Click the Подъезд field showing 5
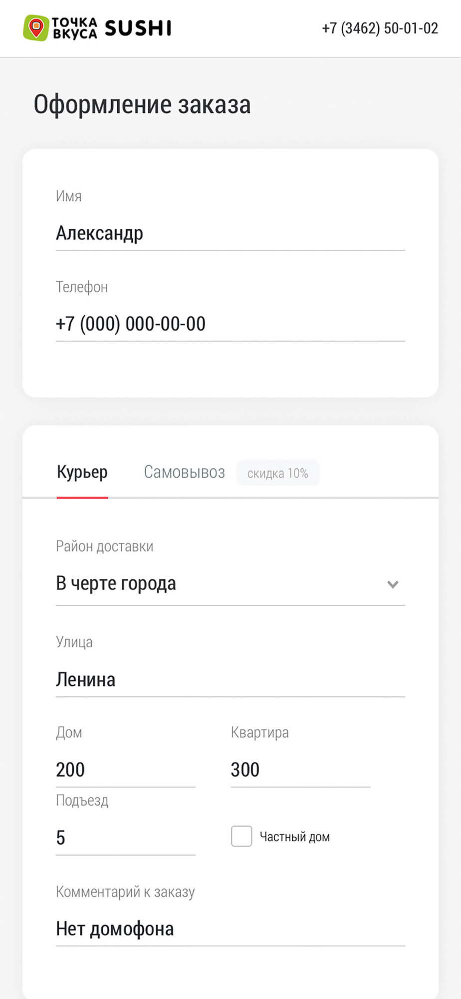The width and height of the screenshot is (461, 999). (125, 838)
